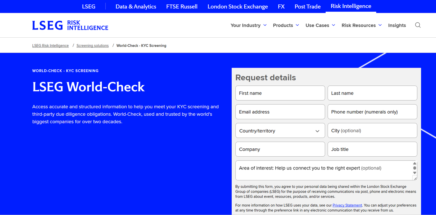Open the Country/territory select box
The width and height of the screenshot is (436, 215).
280,131
